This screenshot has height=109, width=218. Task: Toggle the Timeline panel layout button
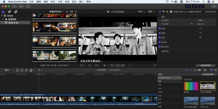click(195, 6)
